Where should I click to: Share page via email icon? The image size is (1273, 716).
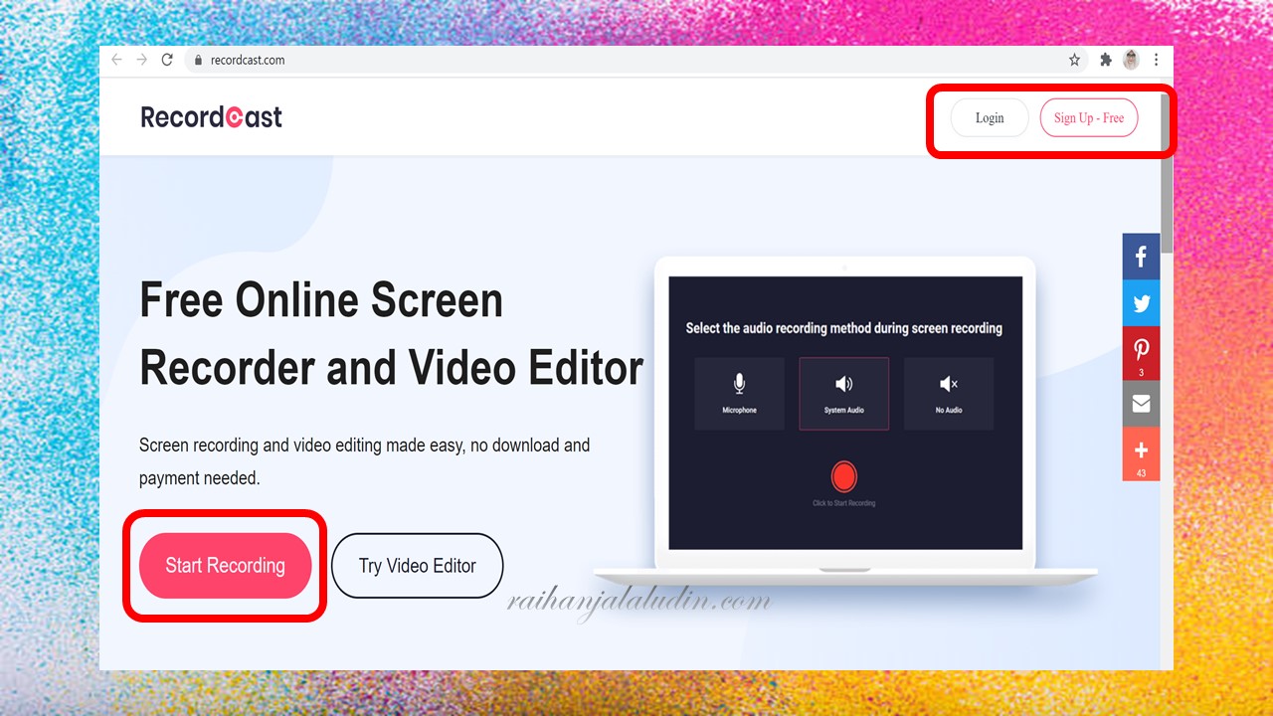(1141, 404)
